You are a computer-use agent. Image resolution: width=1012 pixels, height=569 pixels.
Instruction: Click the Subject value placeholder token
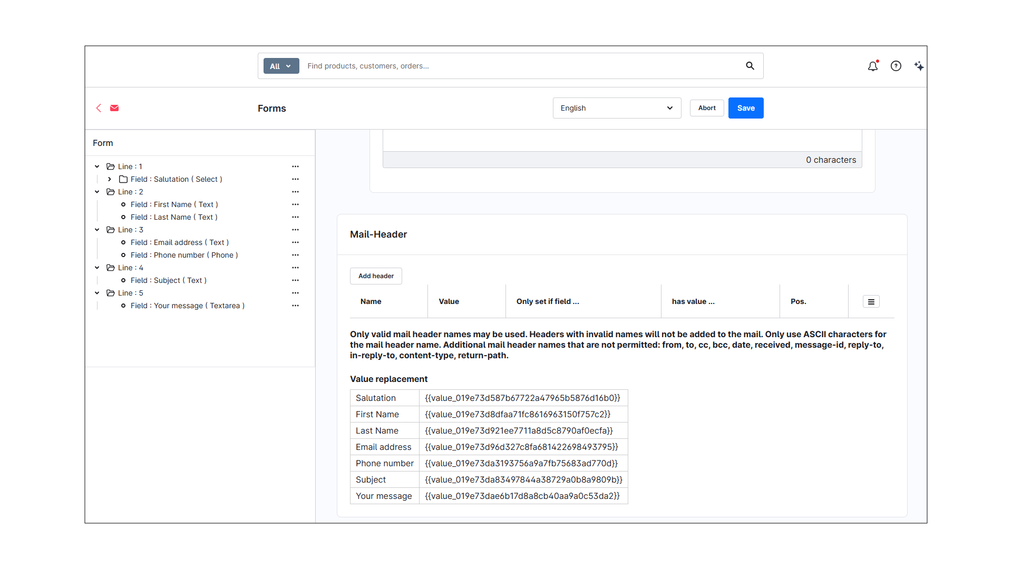click(x=524, y=479)
